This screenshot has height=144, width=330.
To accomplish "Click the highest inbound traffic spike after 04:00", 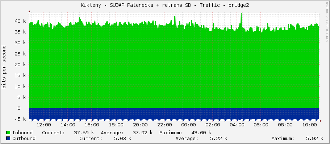I will point(241,20).
